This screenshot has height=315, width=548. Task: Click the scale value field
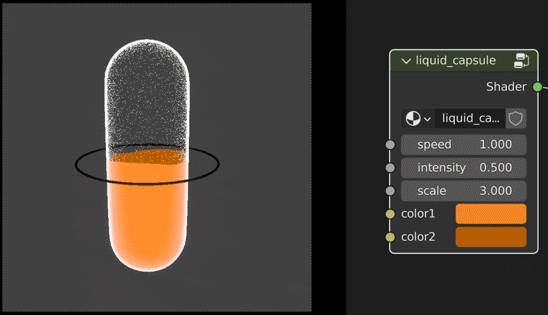tap(463, 191)
